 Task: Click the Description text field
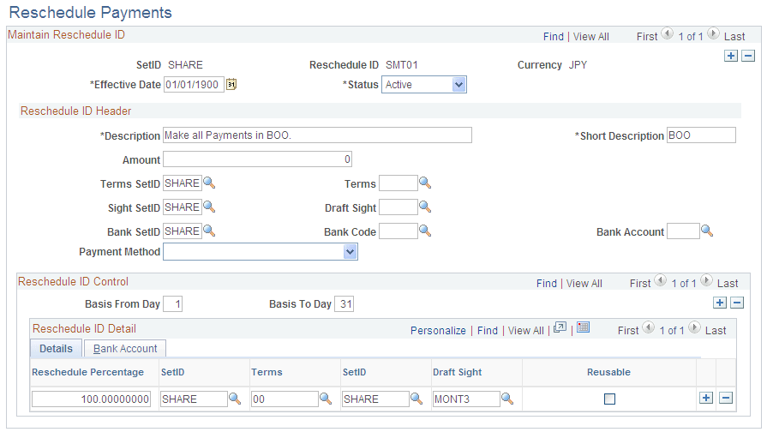pyautogui.click(x=317, y=135)
